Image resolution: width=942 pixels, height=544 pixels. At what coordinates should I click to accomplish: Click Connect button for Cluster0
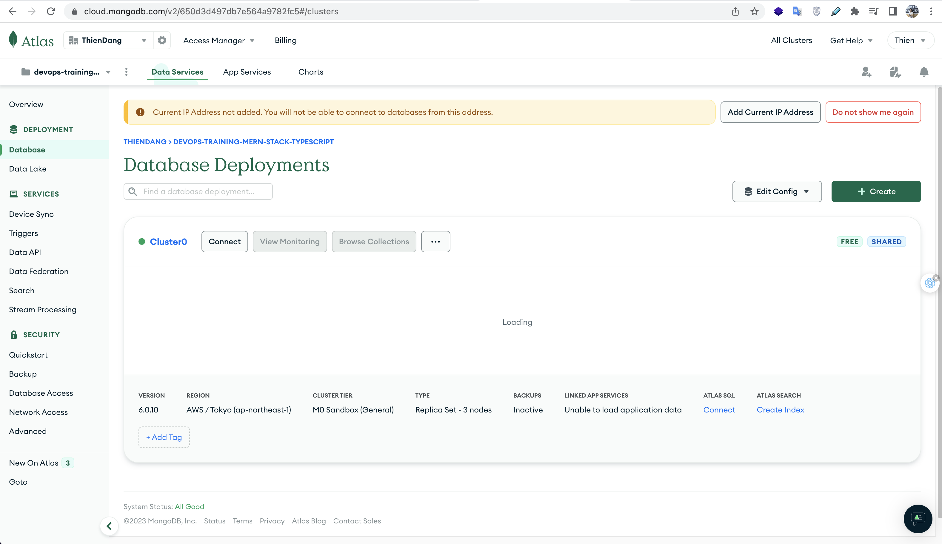coord(225,242)
